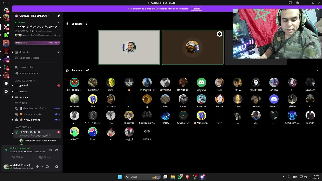Click audience member Samir's avatar
This screenshot has height=181, width=322.
pyautogui.click(x=93, y=132)
